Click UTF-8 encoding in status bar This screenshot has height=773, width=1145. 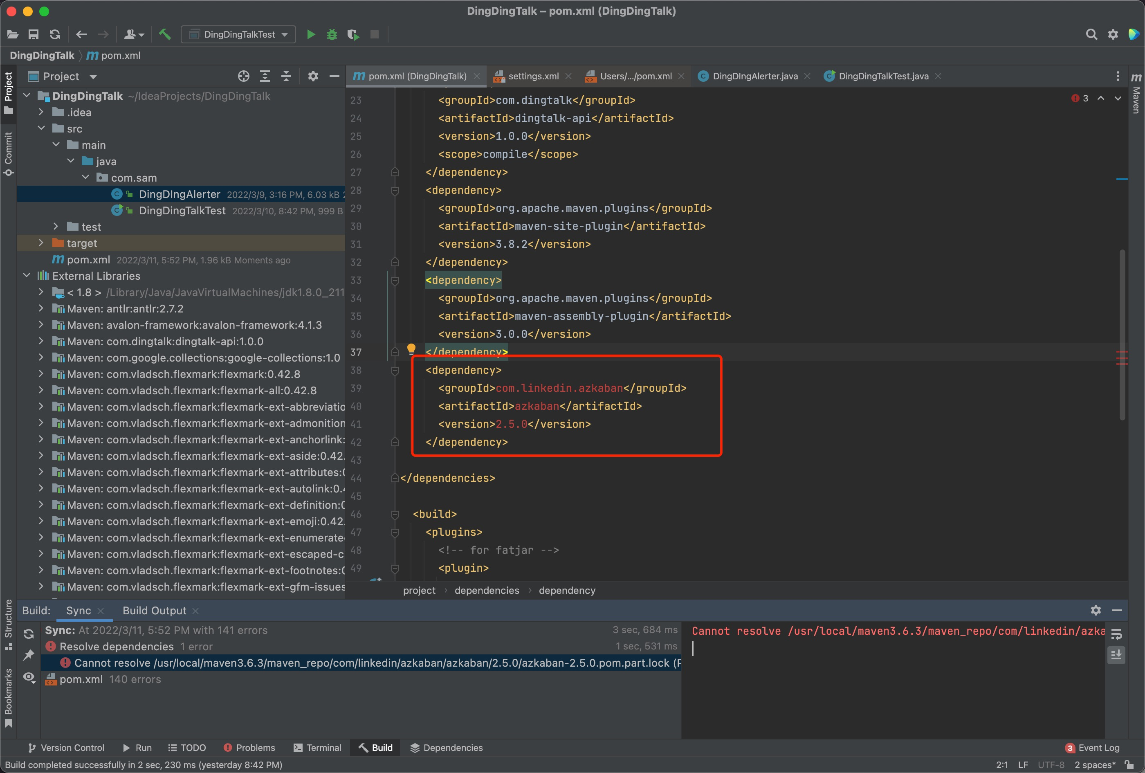1051,765
